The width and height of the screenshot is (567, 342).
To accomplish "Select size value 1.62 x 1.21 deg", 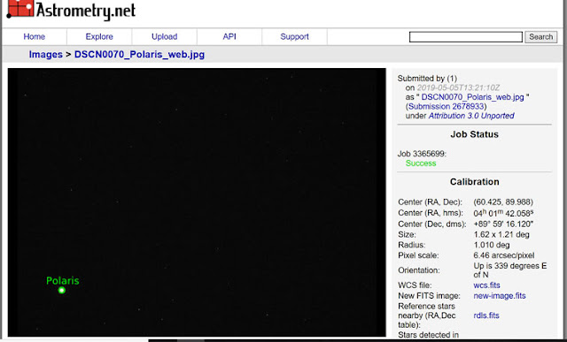I will coord(501,234).
